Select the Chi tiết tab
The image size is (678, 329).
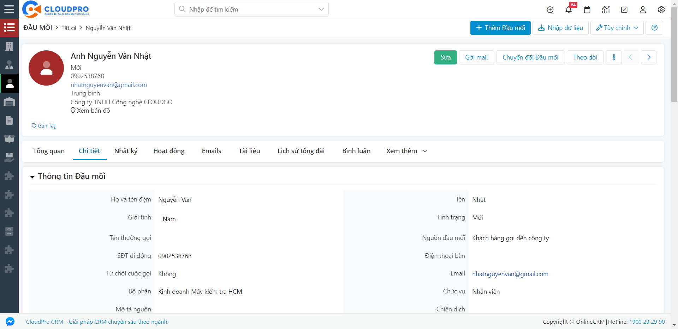[89, 151]
